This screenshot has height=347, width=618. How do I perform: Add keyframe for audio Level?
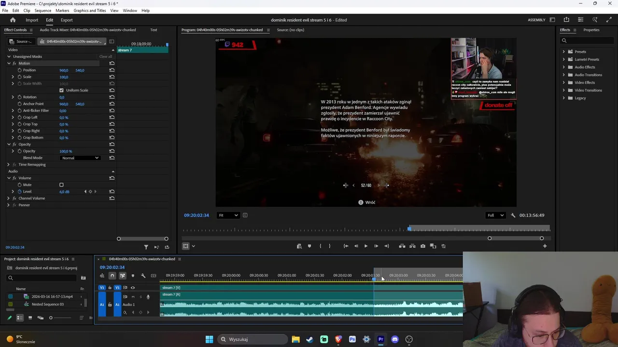pos(90,192)
